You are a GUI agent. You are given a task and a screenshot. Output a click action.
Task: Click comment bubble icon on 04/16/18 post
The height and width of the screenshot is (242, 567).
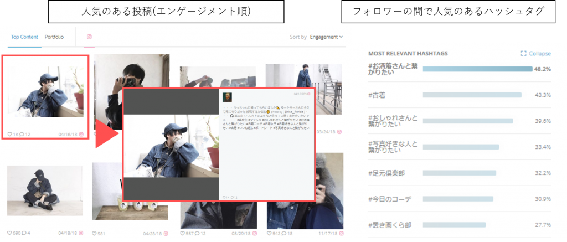click(22, 135)
